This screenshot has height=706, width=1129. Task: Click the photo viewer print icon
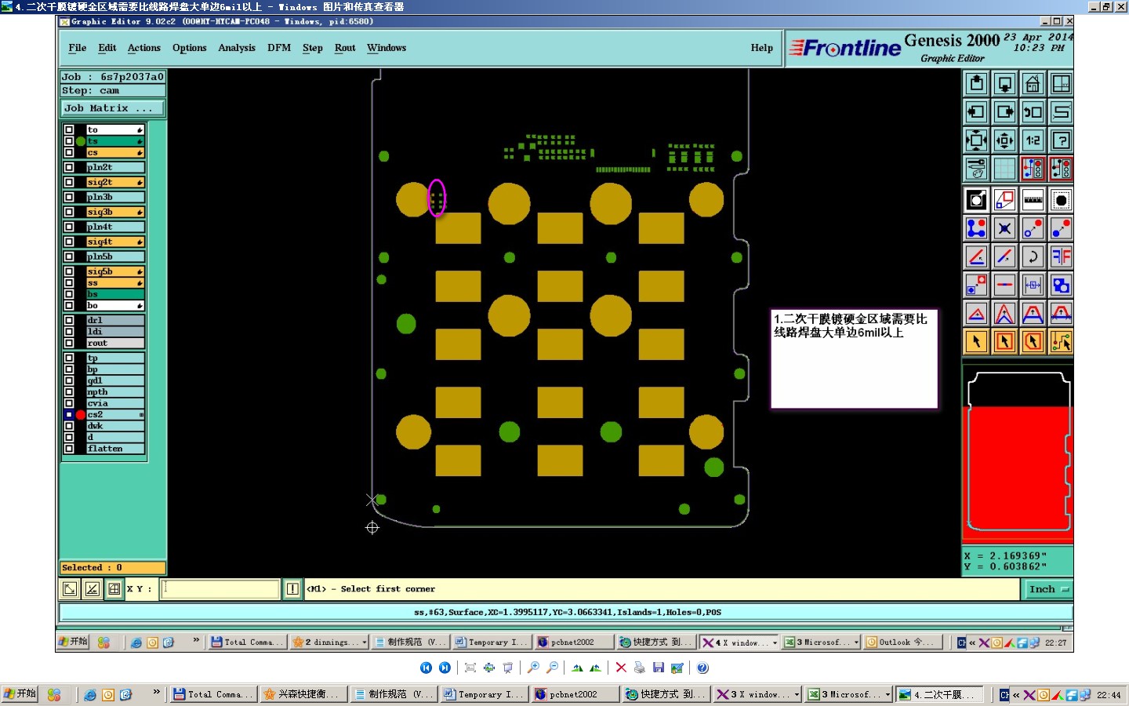(x=640, y=668)
